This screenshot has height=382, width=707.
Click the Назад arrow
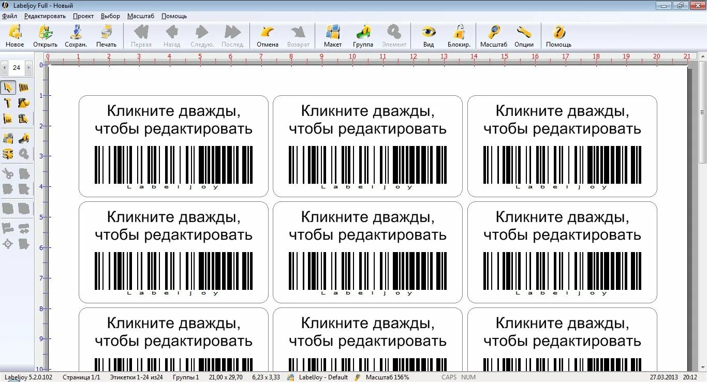(172, 36)
